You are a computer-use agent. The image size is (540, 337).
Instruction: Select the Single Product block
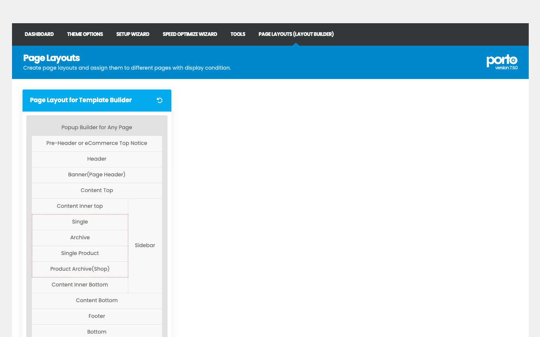tap(80, 253)
